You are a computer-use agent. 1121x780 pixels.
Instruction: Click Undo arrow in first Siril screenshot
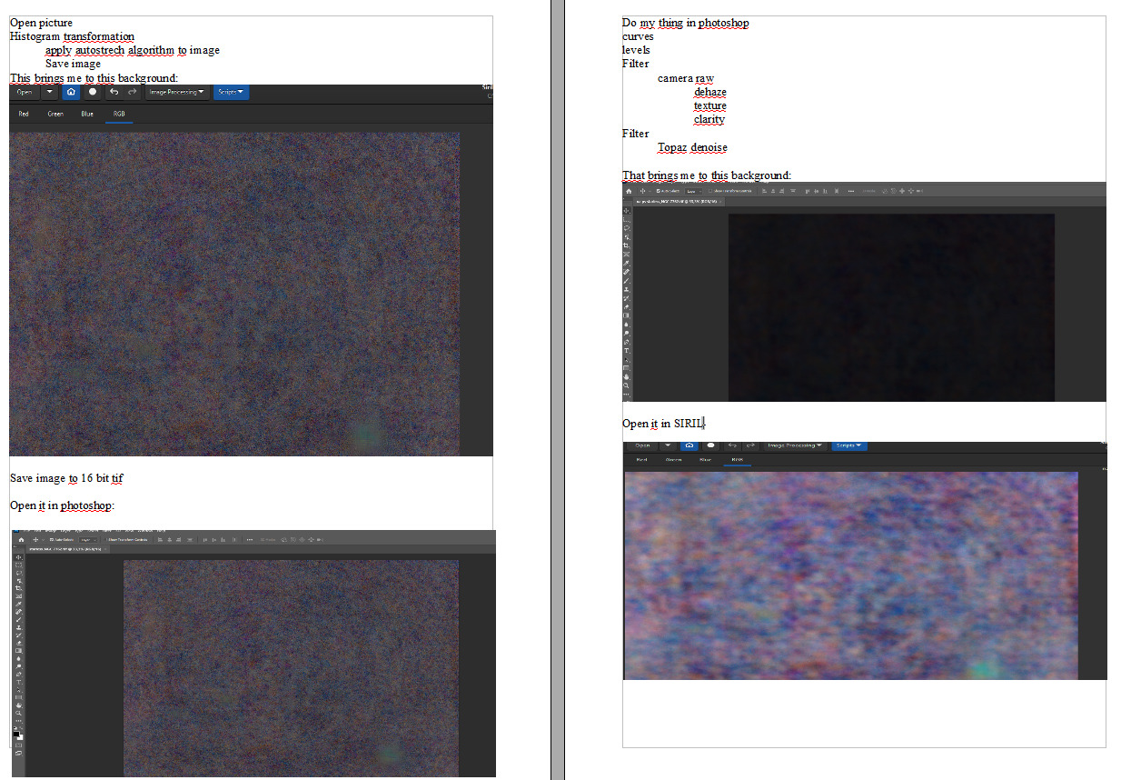coord(114,92)
